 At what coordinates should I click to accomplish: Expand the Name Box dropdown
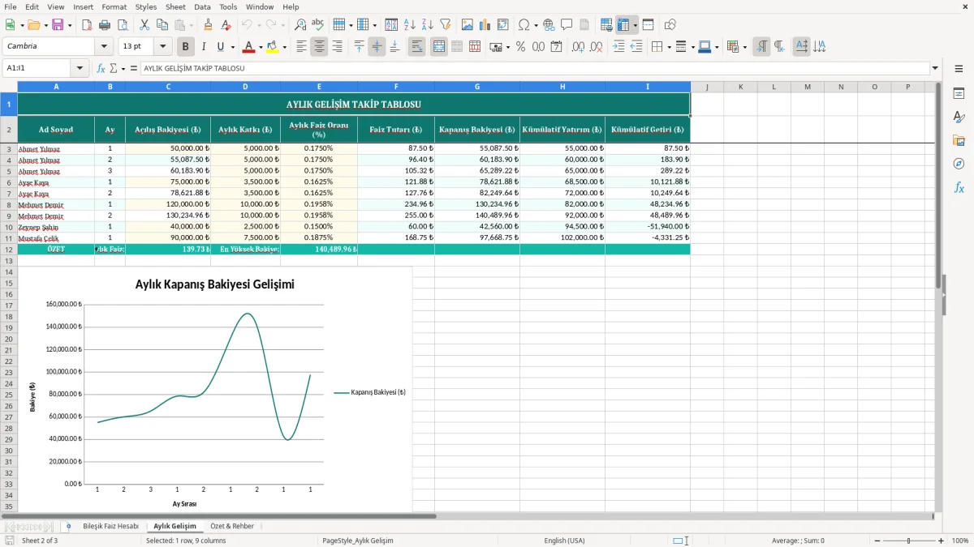[x=80, y=68]
